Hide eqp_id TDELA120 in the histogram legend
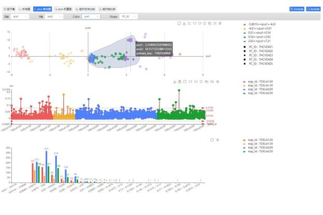This screenshot has height=215, width=323. pyautogui.click(x=260, y=139)
